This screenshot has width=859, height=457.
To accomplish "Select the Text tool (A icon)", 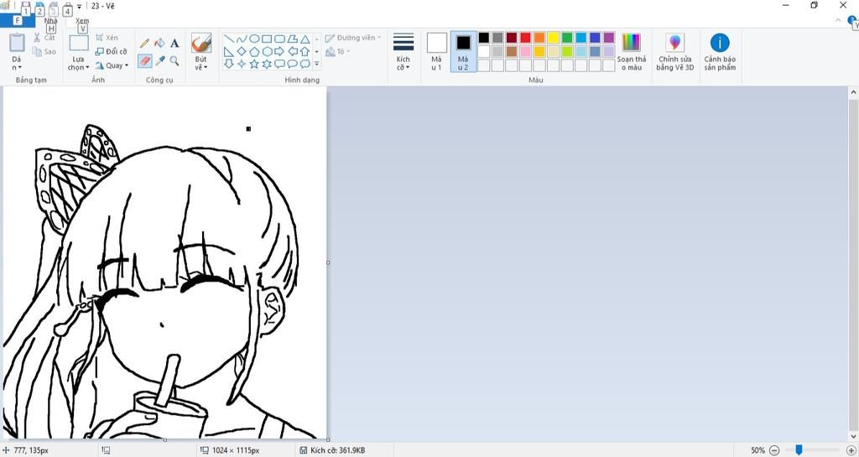I will [x=174, y=44].
